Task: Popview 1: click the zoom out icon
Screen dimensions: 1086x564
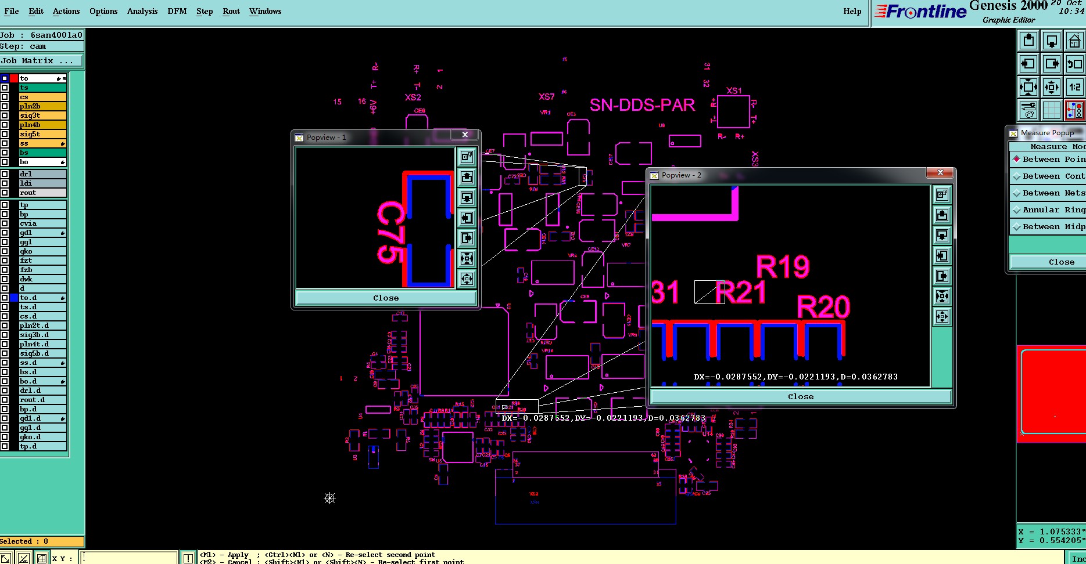Action: pos(467,279)
